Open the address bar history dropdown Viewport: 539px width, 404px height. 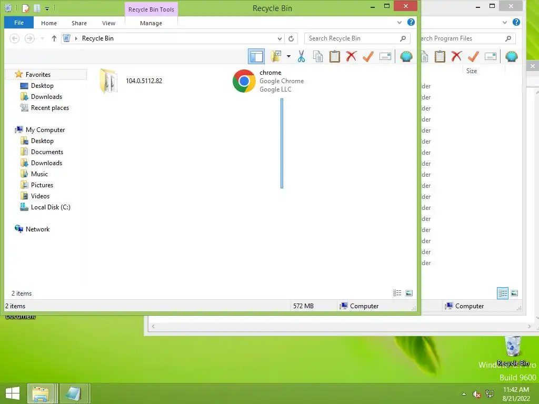click(280, 38)
